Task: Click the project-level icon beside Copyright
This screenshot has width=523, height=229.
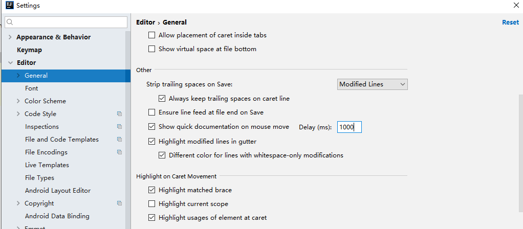Action: coord(119,203)
